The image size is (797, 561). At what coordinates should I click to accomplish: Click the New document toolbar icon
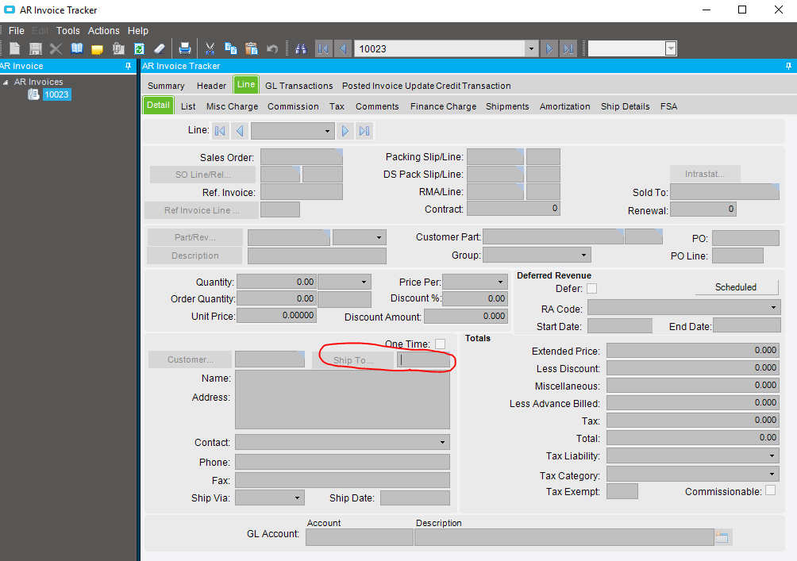point(14,48)
